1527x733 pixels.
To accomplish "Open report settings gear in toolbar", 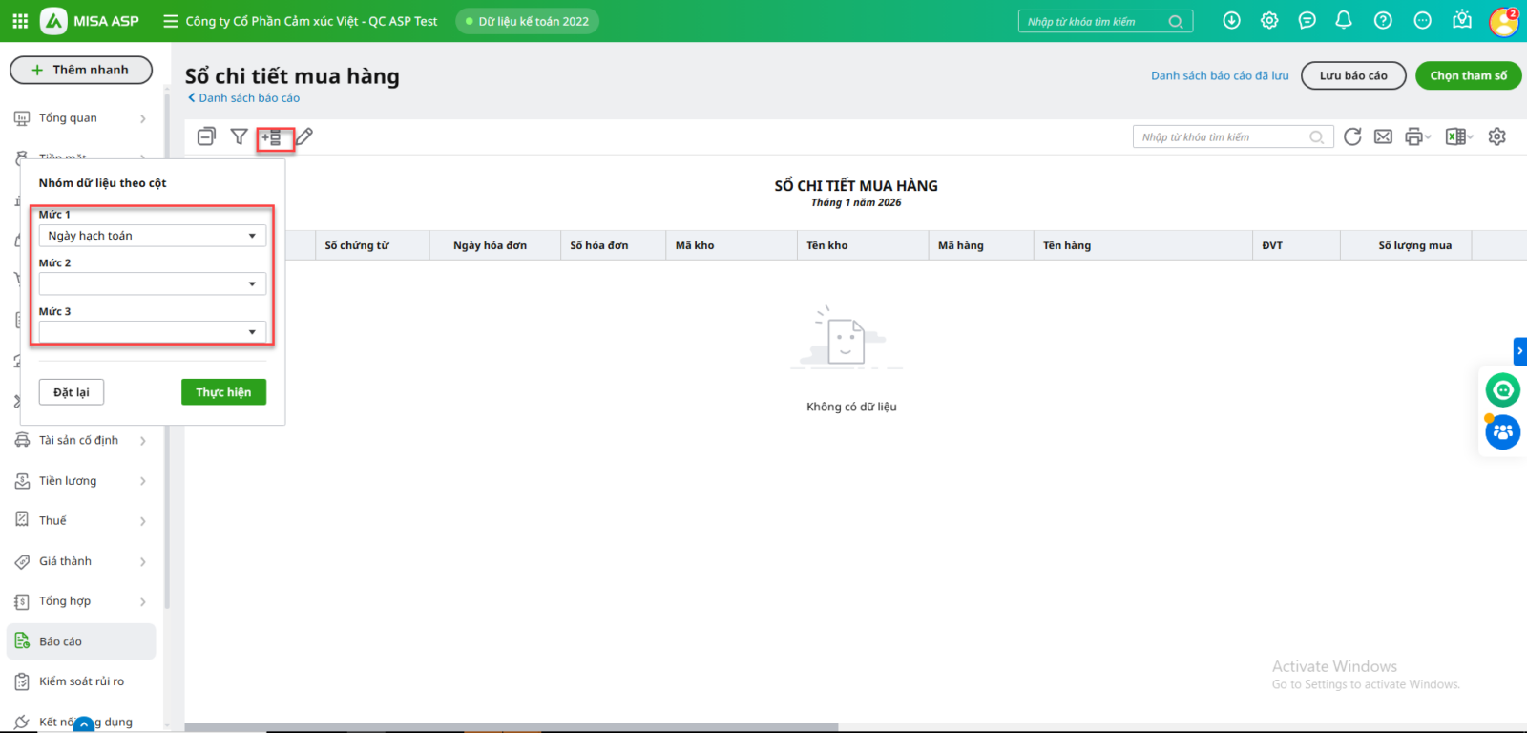I will tap(1496, 137).
